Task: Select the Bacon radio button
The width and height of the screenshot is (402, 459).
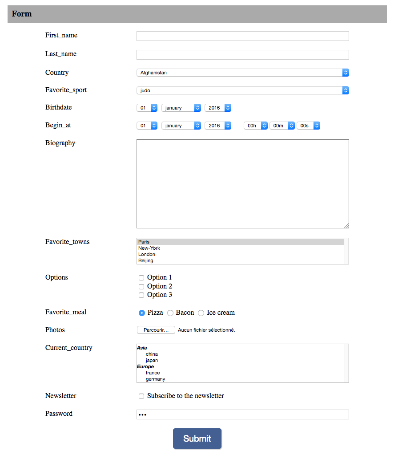Action: tap(170, 313)
